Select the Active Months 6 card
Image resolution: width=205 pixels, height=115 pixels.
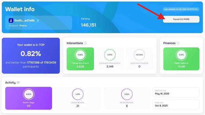[127, 98]
